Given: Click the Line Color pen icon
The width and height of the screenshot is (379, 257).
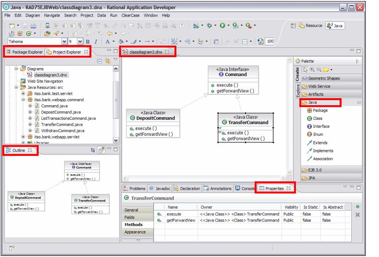Looking at the screenshot, I should (134, 41).
